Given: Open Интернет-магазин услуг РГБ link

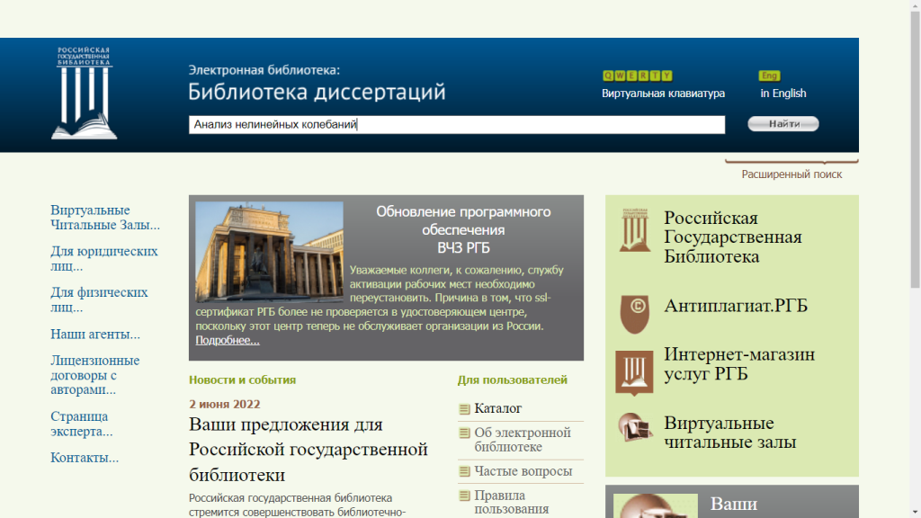Looking at the screenshot, I should pos(739,364).
